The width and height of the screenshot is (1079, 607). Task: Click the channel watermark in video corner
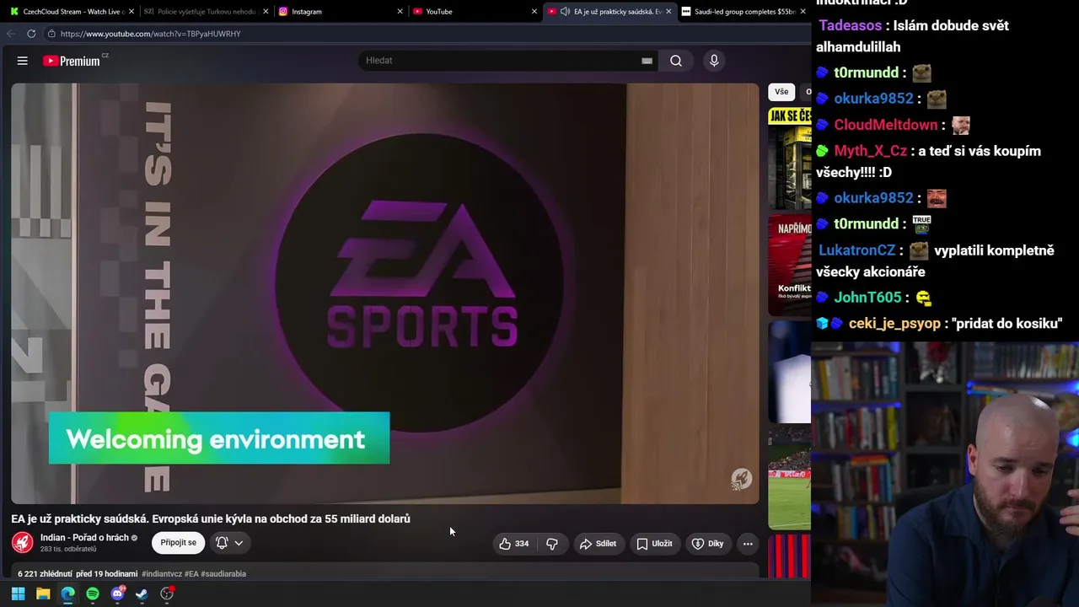[741, 480]
